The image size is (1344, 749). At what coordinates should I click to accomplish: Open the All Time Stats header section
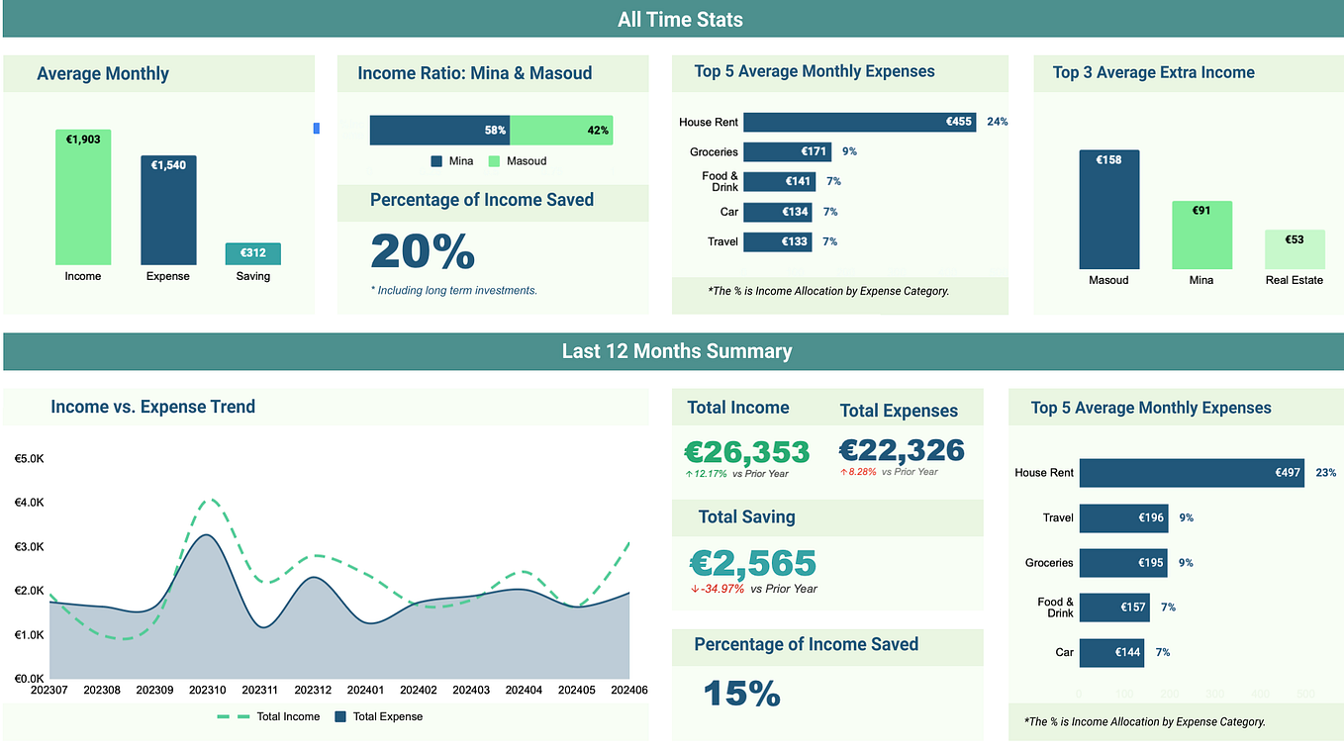680,19
